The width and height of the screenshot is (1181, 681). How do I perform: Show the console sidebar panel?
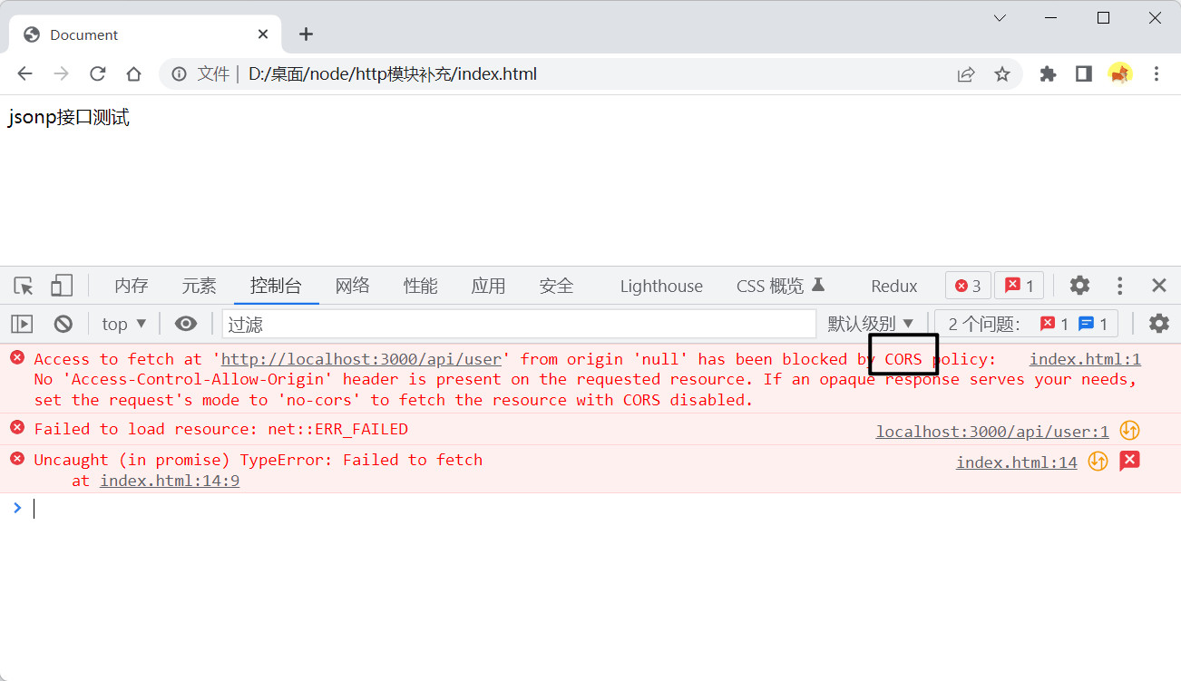(22, 324)
